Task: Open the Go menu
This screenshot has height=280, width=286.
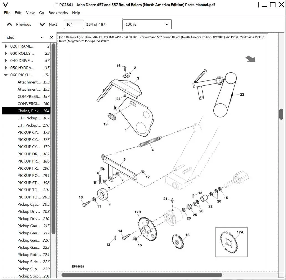Action: click(x=42, y=13)
